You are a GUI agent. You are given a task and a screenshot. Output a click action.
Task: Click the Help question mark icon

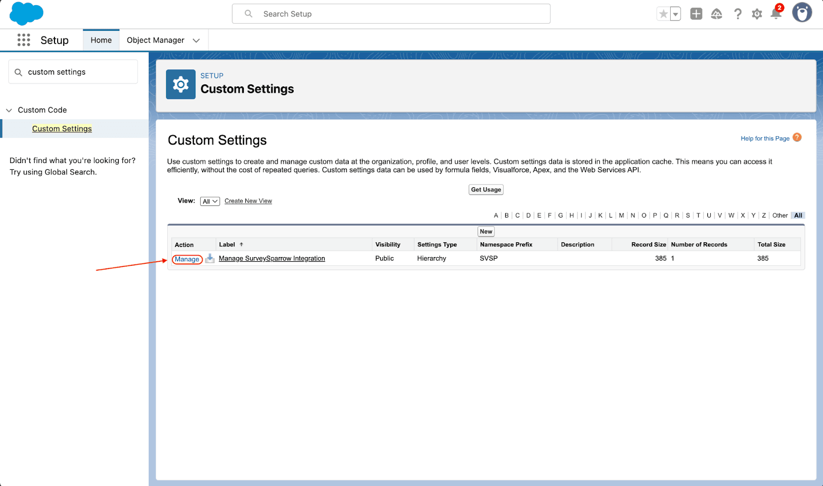click(738, 14)
